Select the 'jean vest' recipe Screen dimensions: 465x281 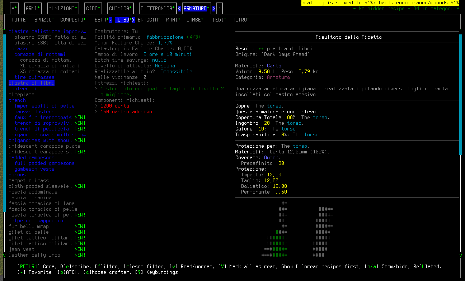(x=22, y=249)
